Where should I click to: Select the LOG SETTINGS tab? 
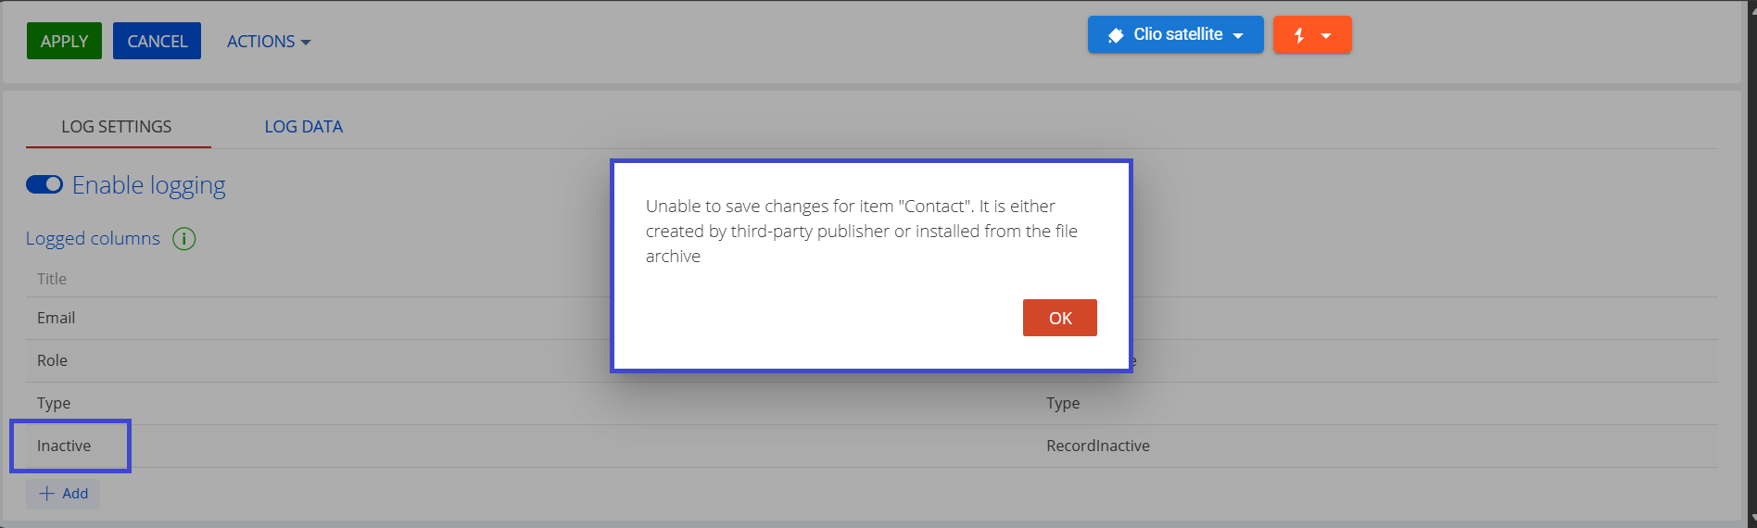tap(117, 127)
